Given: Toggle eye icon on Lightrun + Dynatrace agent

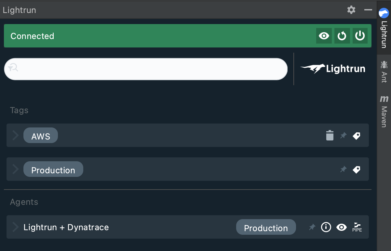Looking at the screenshot, I should coord(341,227).
